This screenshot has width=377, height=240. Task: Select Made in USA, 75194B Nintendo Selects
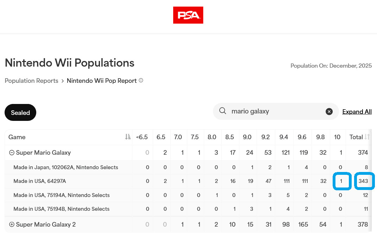point(61,209)
